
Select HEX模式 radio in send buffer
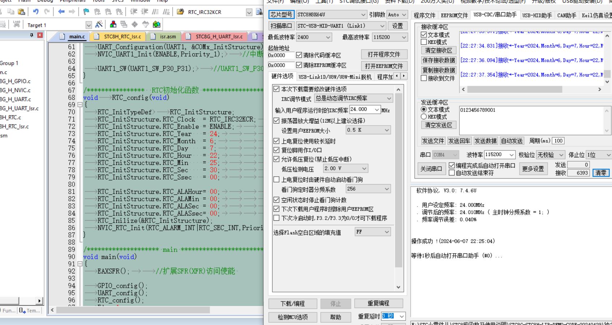(x=424, y=117)
